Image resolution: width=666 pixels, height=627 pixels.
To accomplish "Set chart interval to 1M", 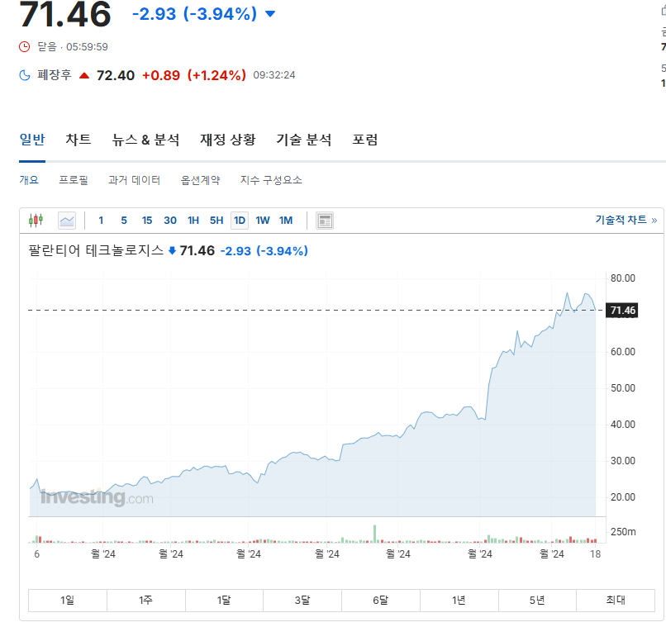I will (286, 221).
